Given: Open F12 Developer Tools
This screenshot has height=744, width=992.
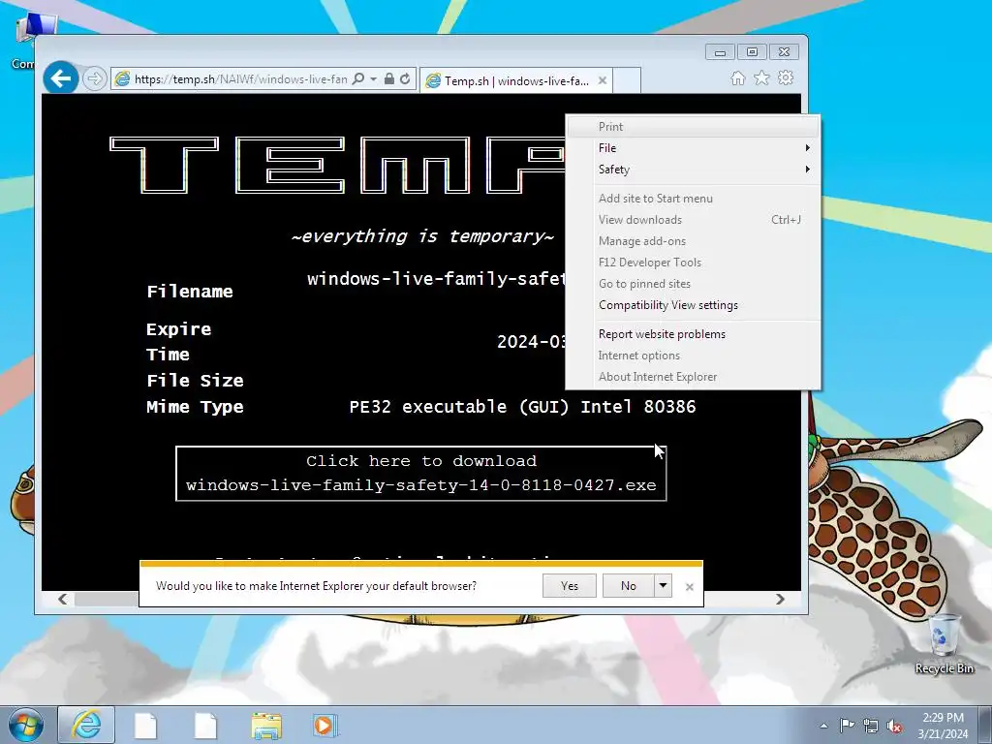Looking at the screenshot, I should 694,263.
